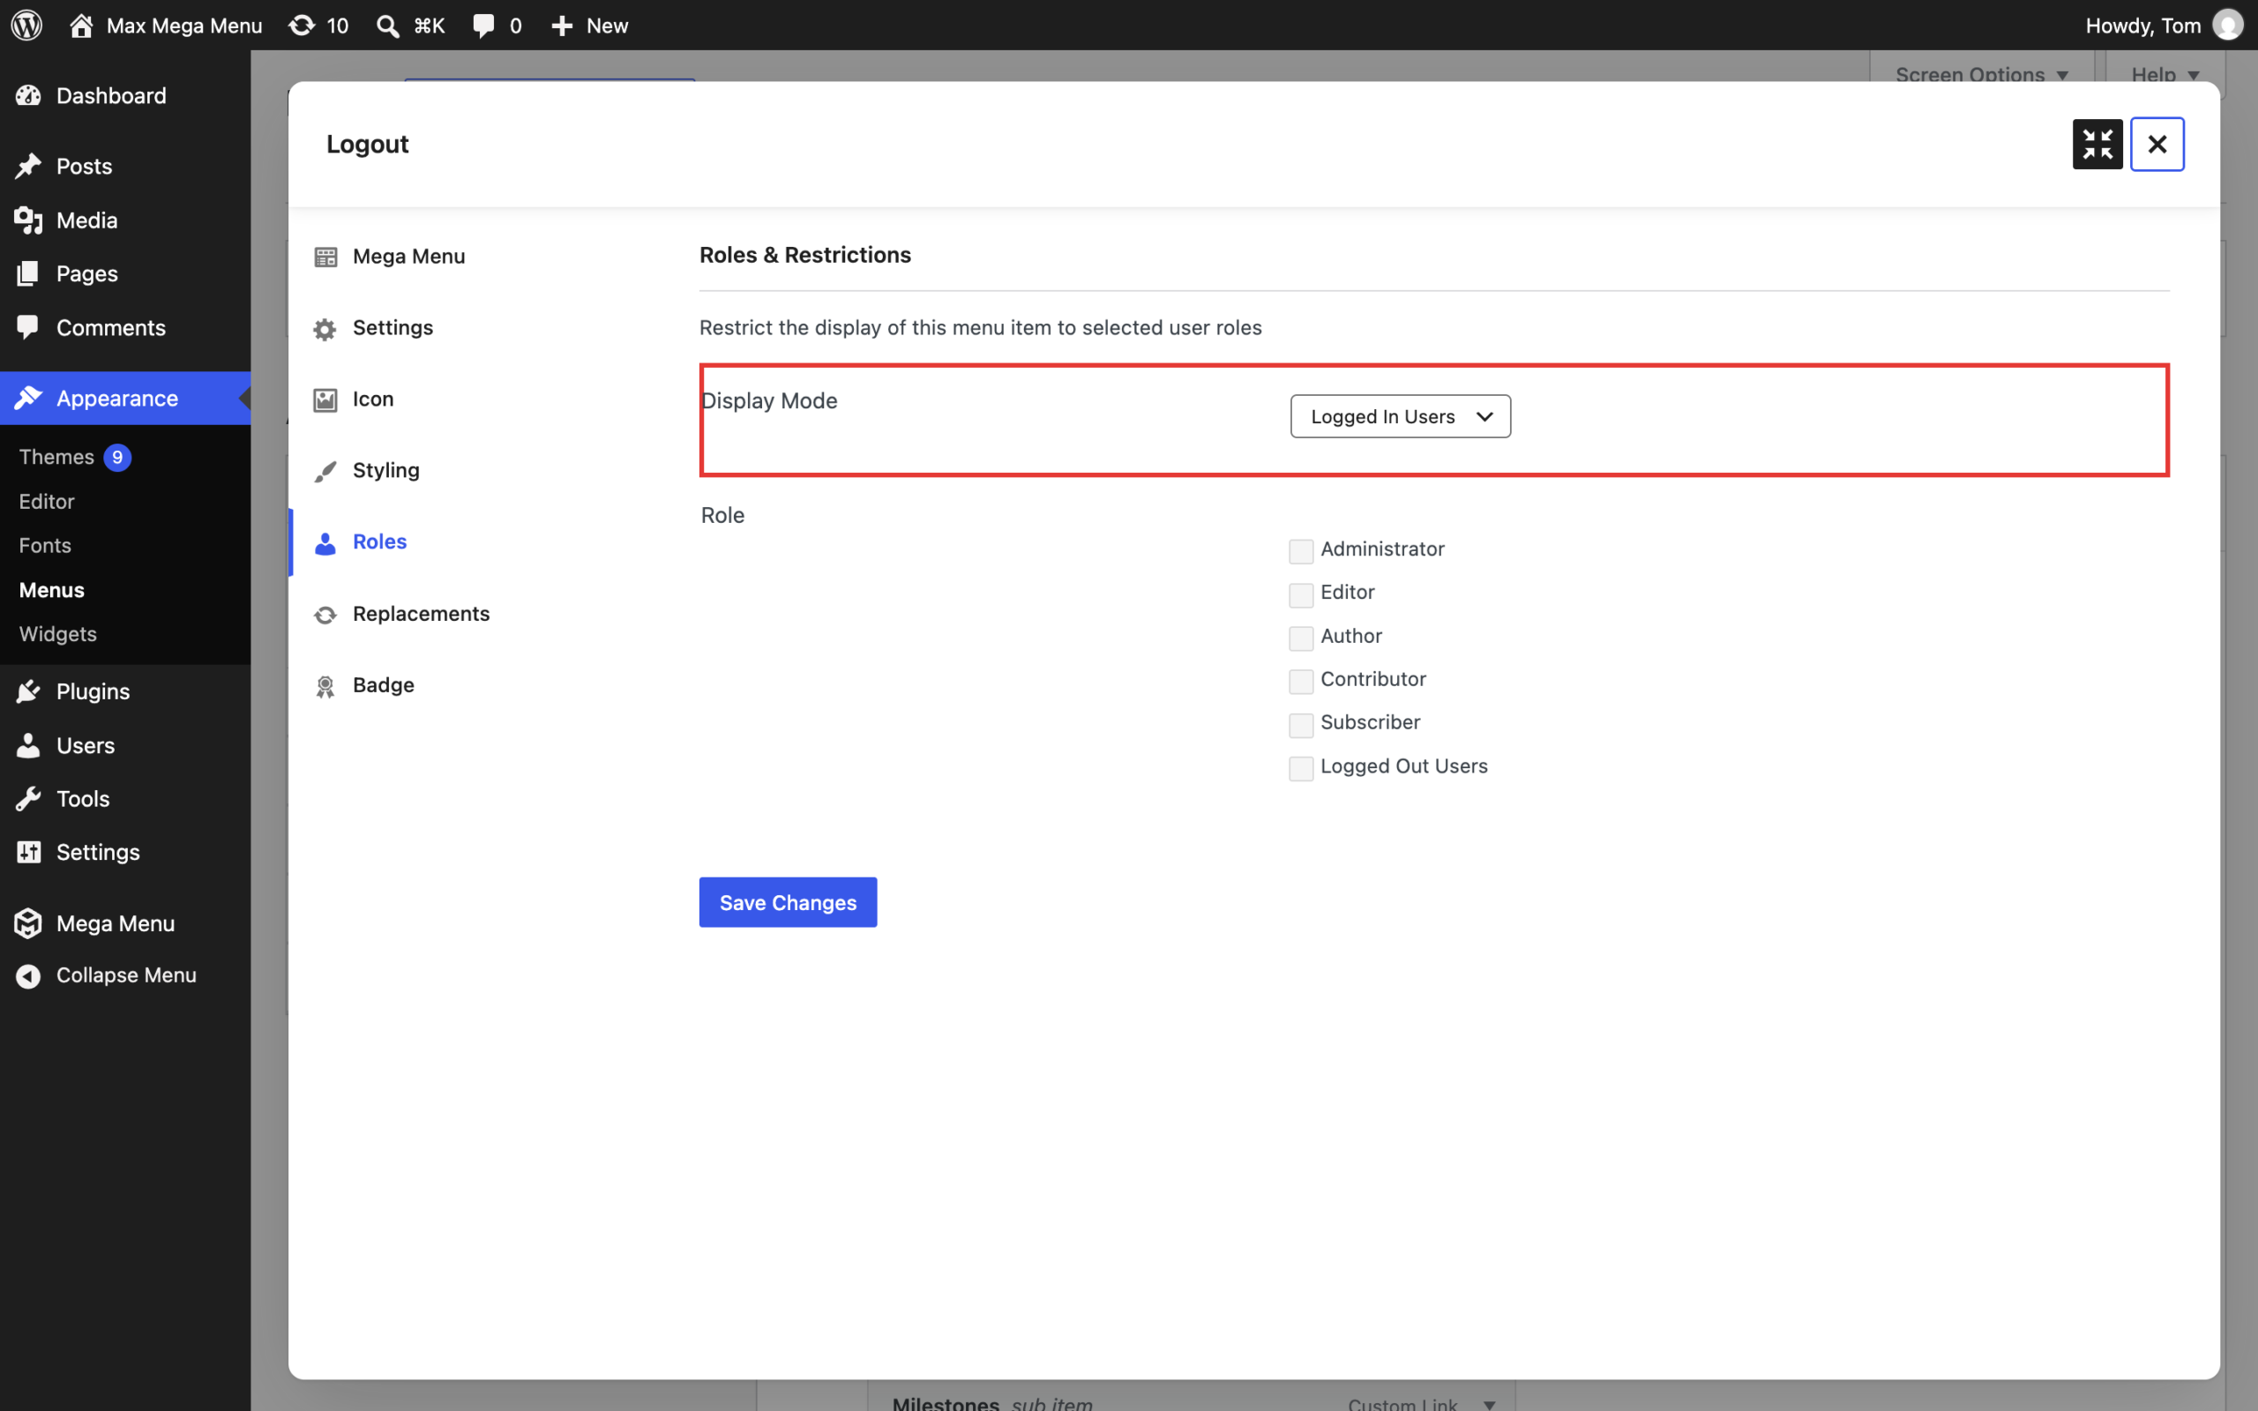
Task: Click the Tools wrench icon
Action: (x=28, y=799)
